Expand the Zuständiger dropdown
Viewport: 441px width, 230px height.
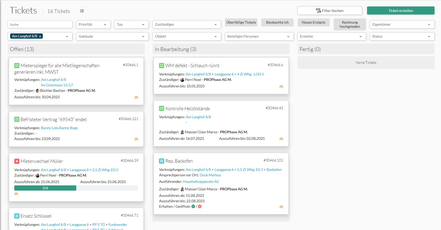tap(186, 24)
